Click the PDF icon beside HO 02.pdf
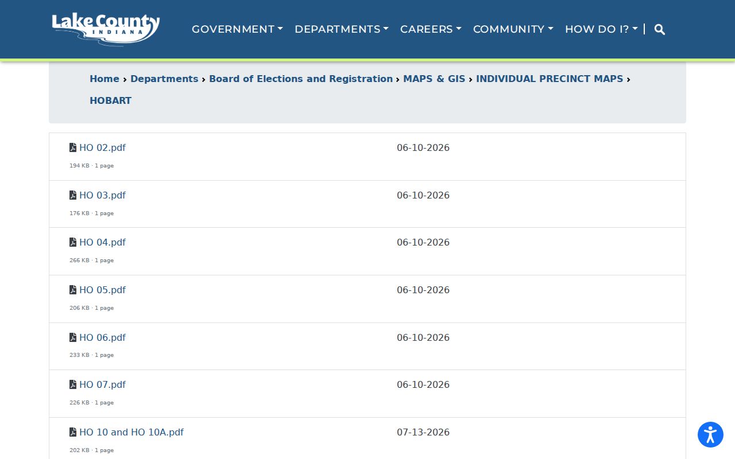 click(x=73, y=147)
